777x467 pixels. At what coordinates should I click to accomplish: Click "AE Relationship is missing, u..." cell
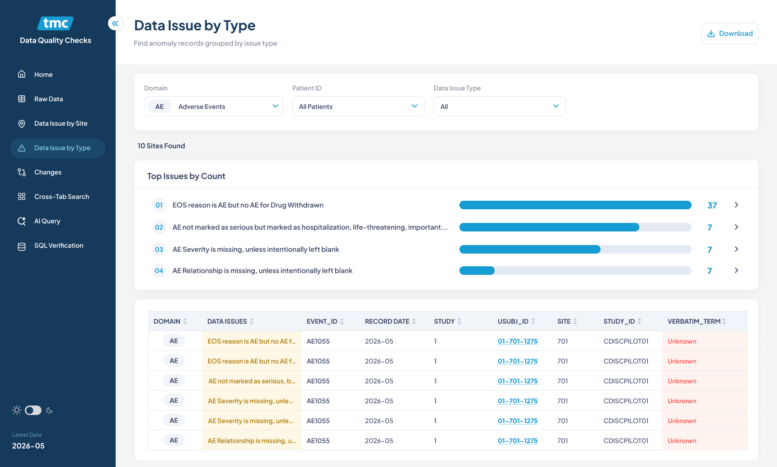coord(252,441)
